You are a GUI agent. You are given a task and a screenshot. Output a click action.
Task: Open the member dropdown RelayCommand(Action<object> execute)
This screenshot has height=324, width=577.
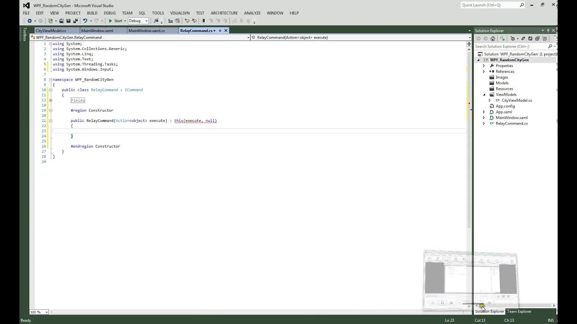361,37
